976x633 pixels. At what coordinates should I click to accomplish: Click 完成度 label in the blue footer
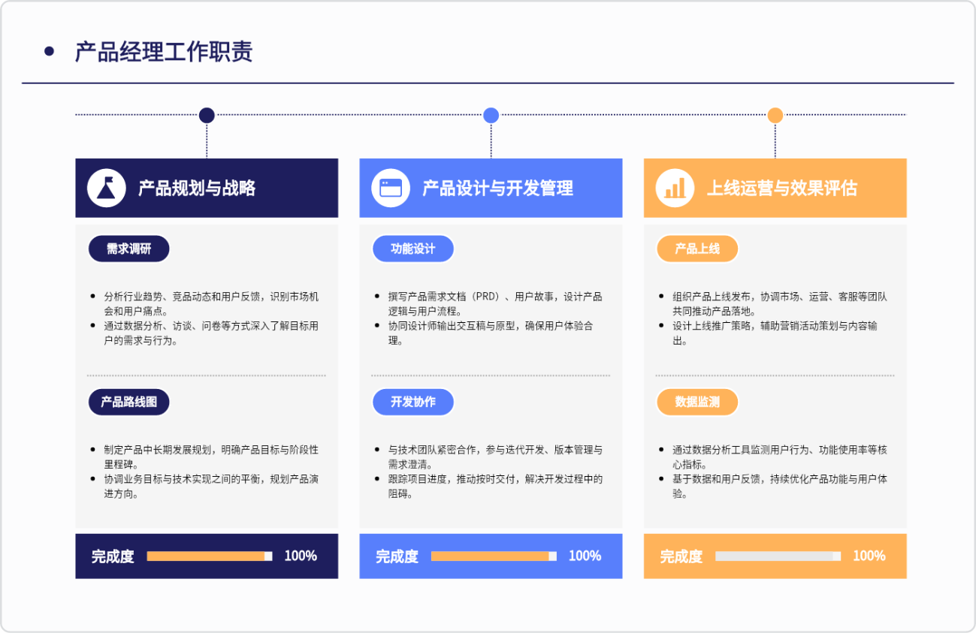pos(397,556)
